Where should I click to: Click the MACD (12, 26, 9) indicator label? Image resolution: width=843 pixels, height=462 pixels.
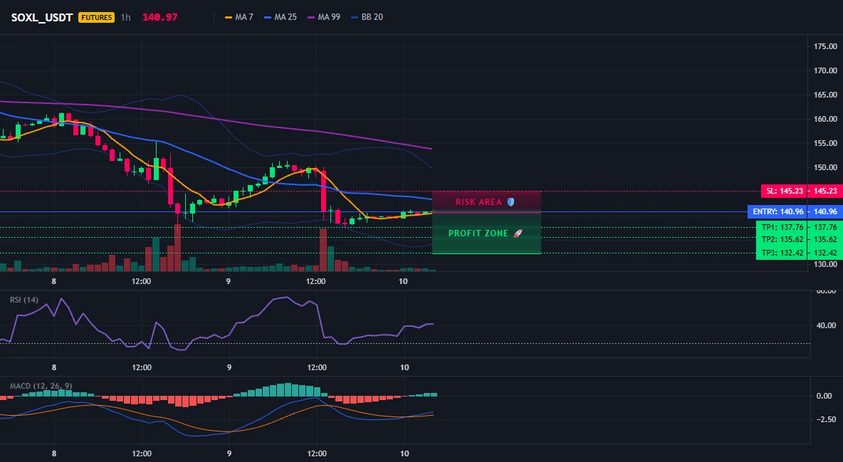point(41,386)
